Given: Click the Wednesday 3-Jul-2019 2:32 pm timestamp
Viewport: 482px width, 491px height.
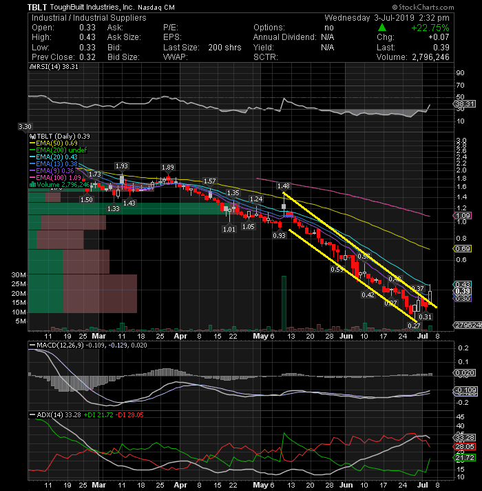Looking at the screenshot, I should point(387,18).
